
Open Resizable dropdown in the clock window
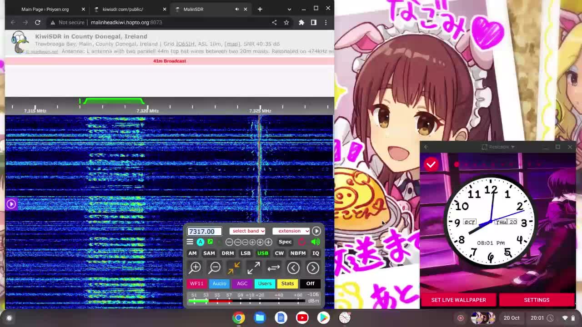(x=498, y=147)
